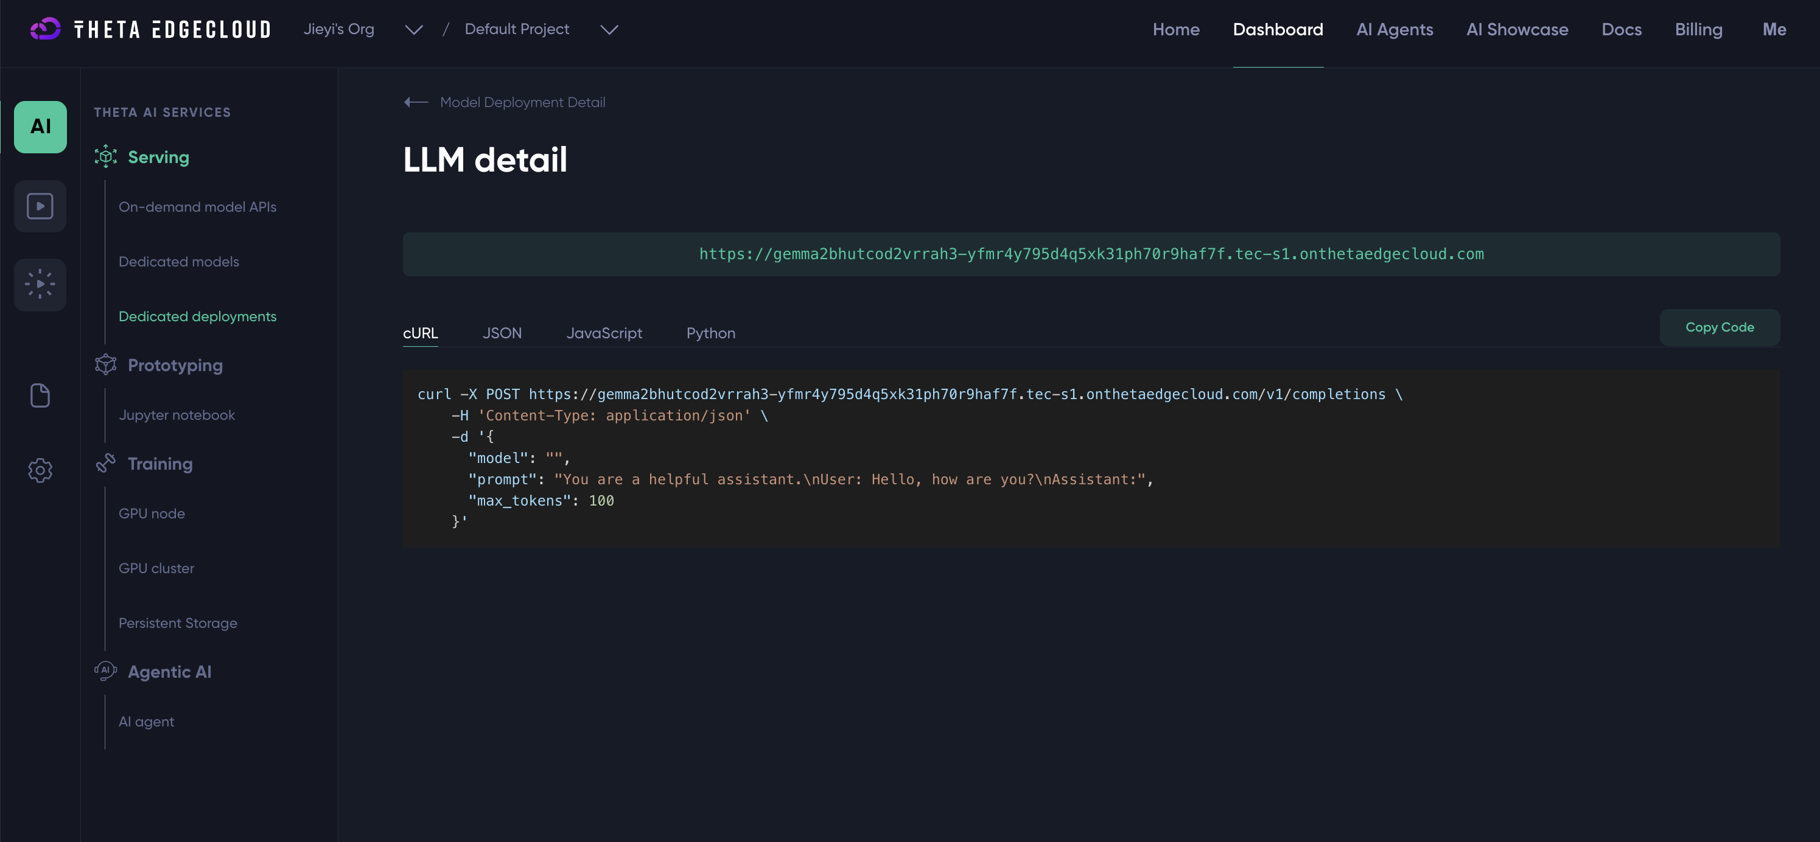The width and height of the screenshot is (1820, 842).
Task: Click the green deployment endpoint URL
Action: [x=1091, y=254]
